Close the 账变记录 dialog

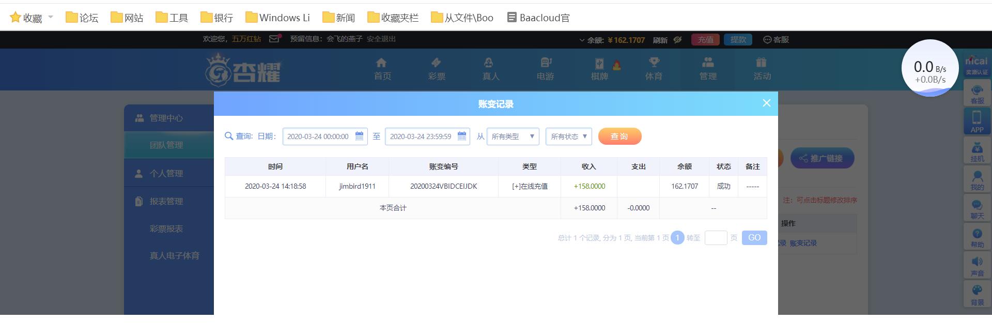(x=767, y=103)
